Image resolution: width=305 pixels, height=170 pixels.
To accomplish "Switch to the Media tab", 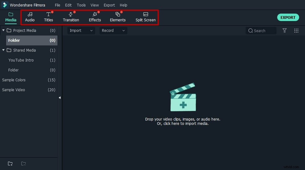I will pos(11,17).
